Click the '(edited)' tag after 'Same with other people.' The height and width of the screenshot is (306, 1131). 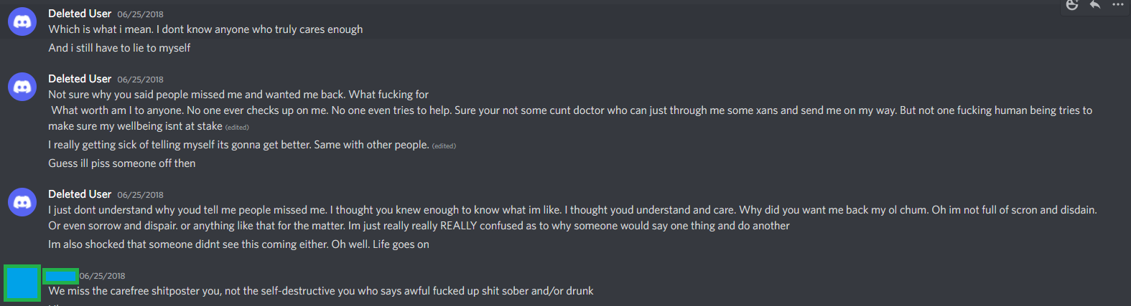tap(444, 146)
